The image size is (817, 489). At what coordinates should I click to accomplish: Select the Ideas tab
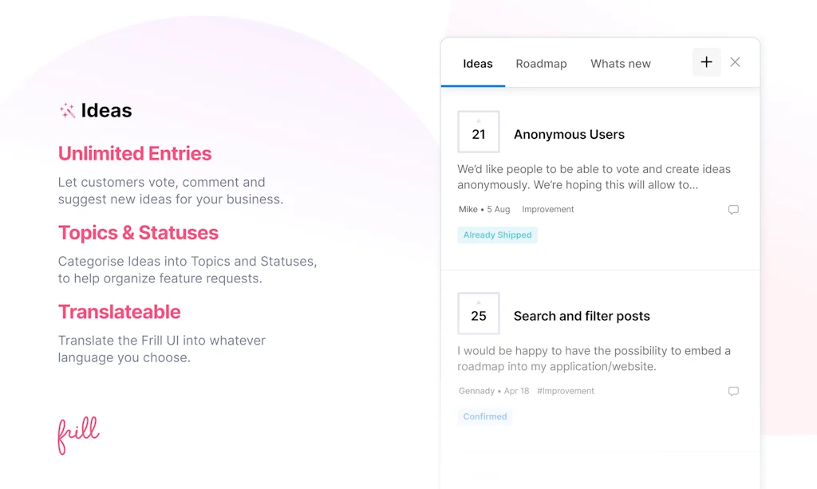(478, 64)
